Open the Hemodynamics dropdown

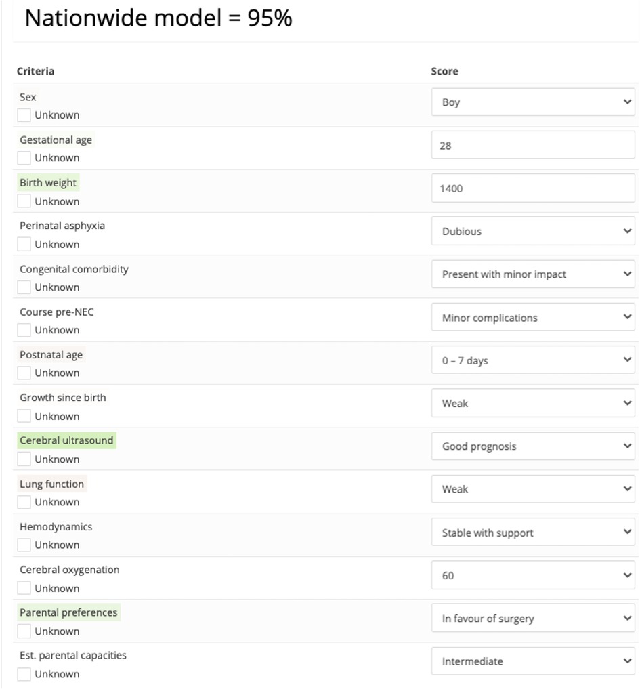tap(533, 532)
